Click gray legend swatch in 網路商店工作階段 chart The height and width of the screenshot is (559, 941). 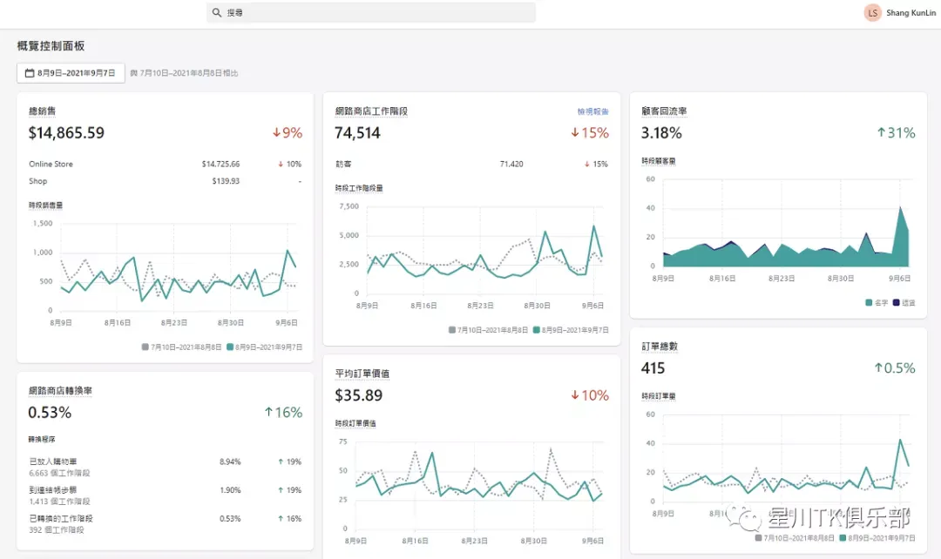point(452,330)
